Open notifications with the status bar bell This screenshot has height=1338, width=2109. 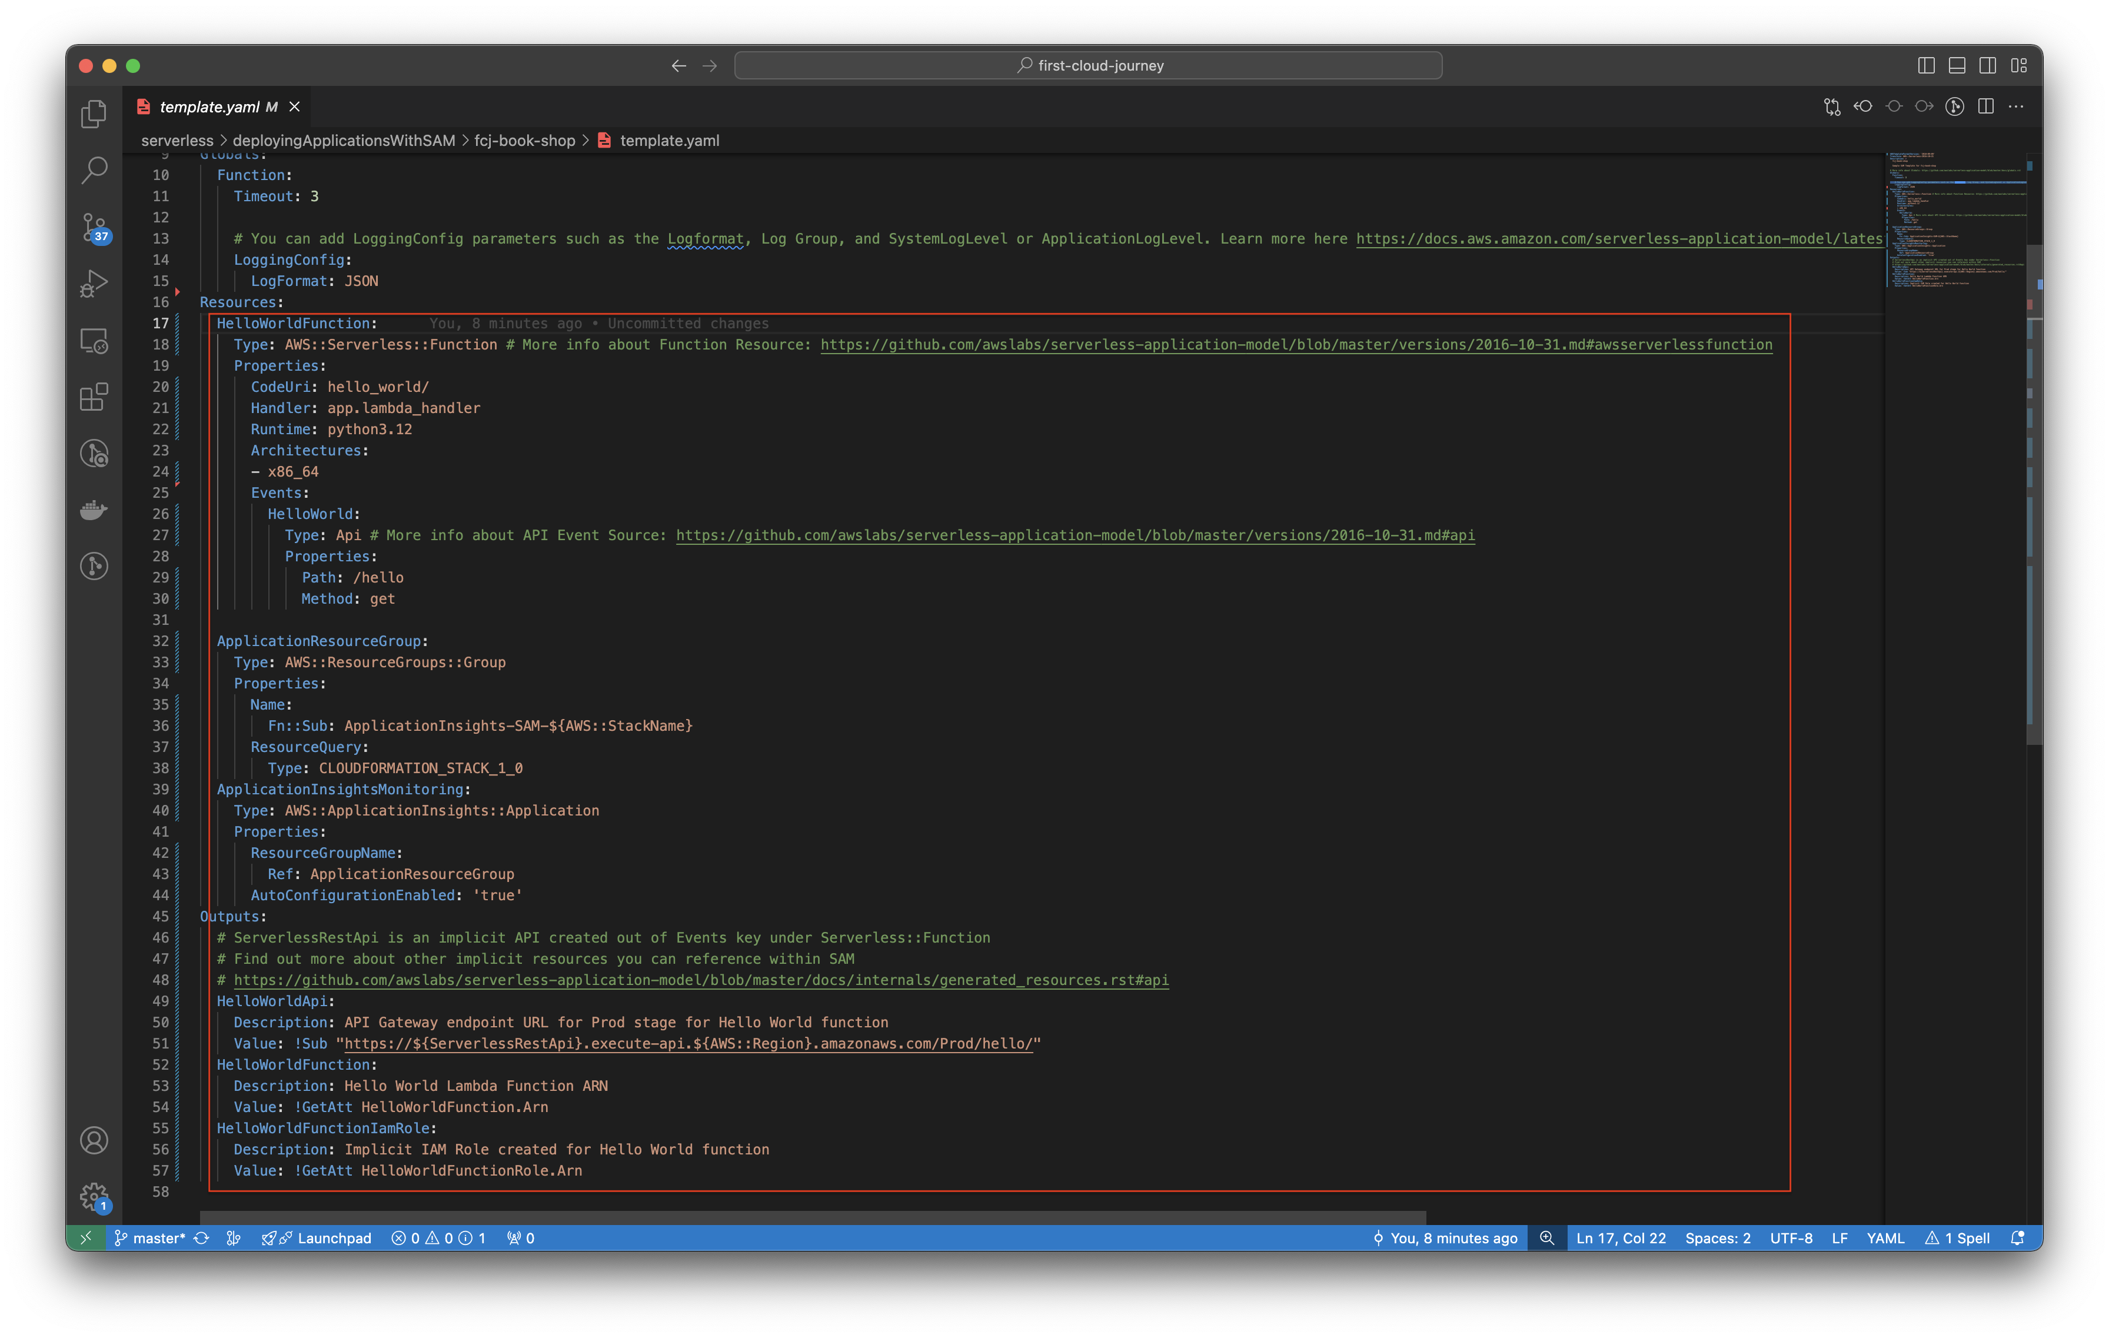[x=2018, y=1237]
